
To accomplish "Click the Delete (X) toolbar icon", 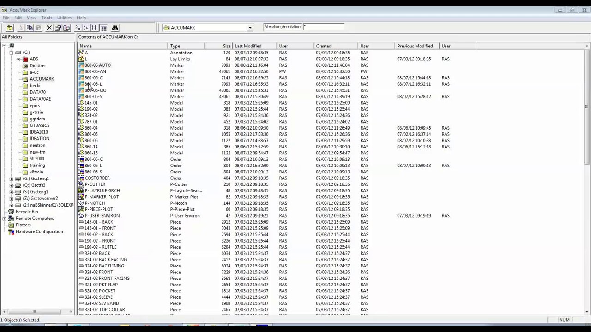I will [49, 28].
